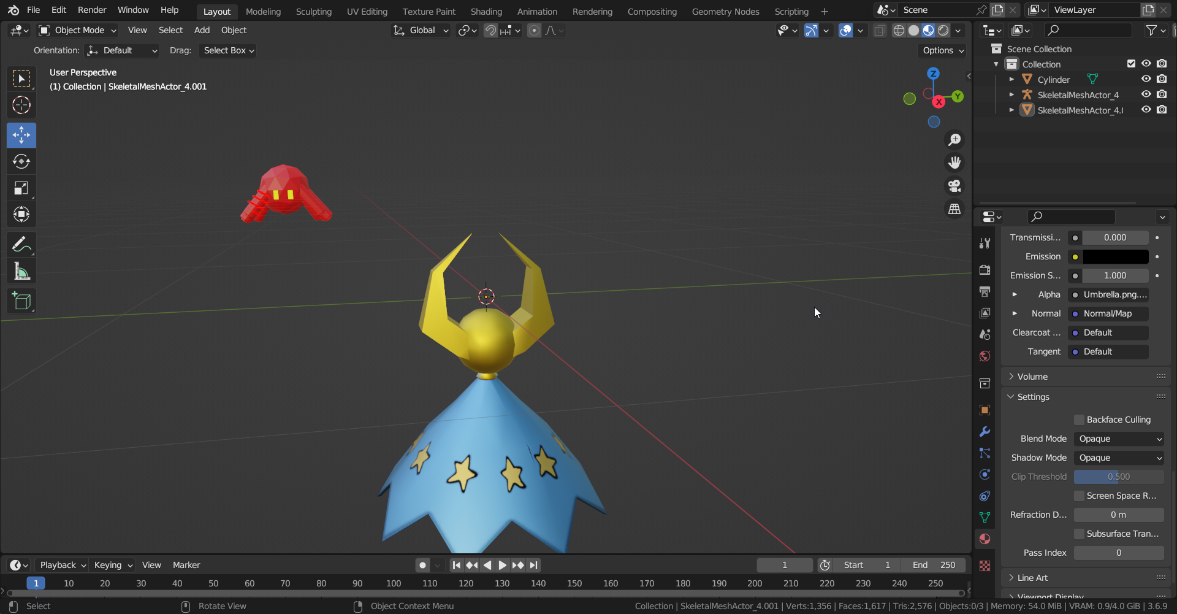1177x614 pixels.
Task: Expand the Cylinder tree item
Action: pyautogui.click(x=1011, y=79)
